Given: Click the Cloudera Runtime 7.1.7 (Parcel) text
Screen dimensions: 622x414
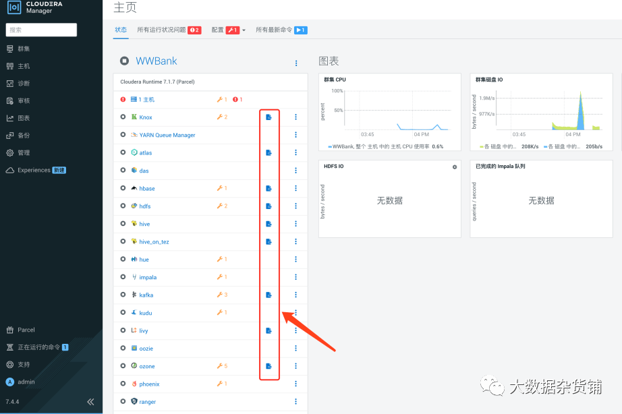Looking at the screenshot, I should [157, 82].
